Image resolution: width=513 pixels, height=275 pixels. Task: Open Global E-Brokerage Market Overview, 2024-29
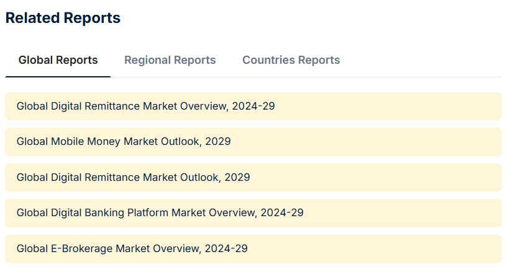point(132,248)
